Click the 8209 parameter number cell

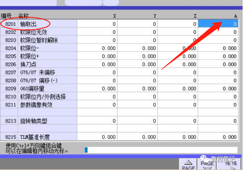coord(9,88)
